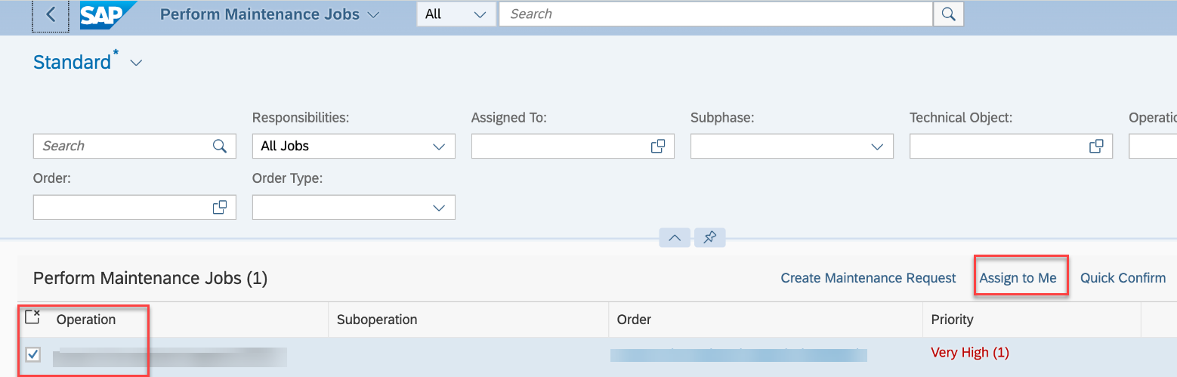Uncheck the selected operation row checkbox

coord(33,354)
